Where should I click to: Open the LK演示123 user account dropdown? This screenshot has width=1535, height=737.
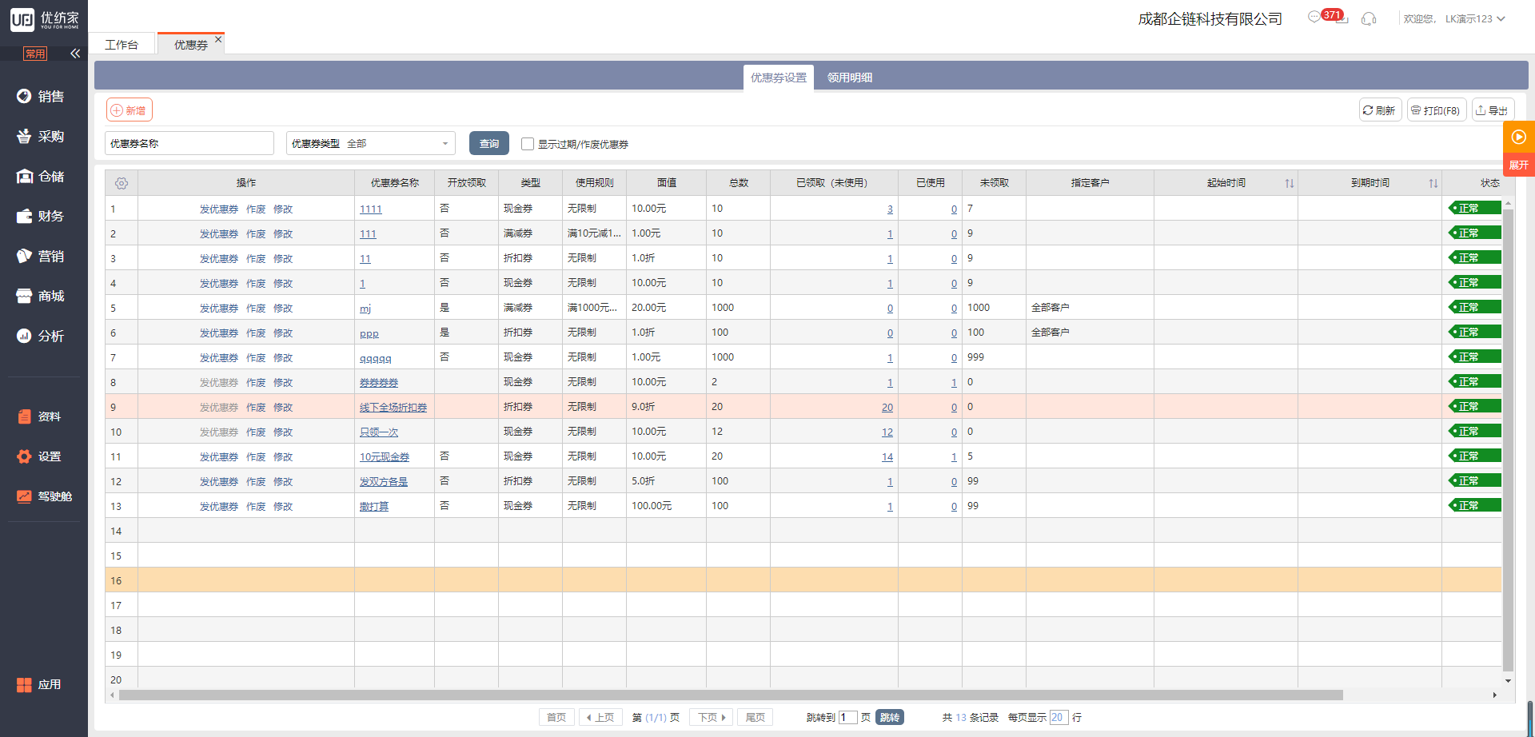pyautogui.click(x=1474, y=19)
